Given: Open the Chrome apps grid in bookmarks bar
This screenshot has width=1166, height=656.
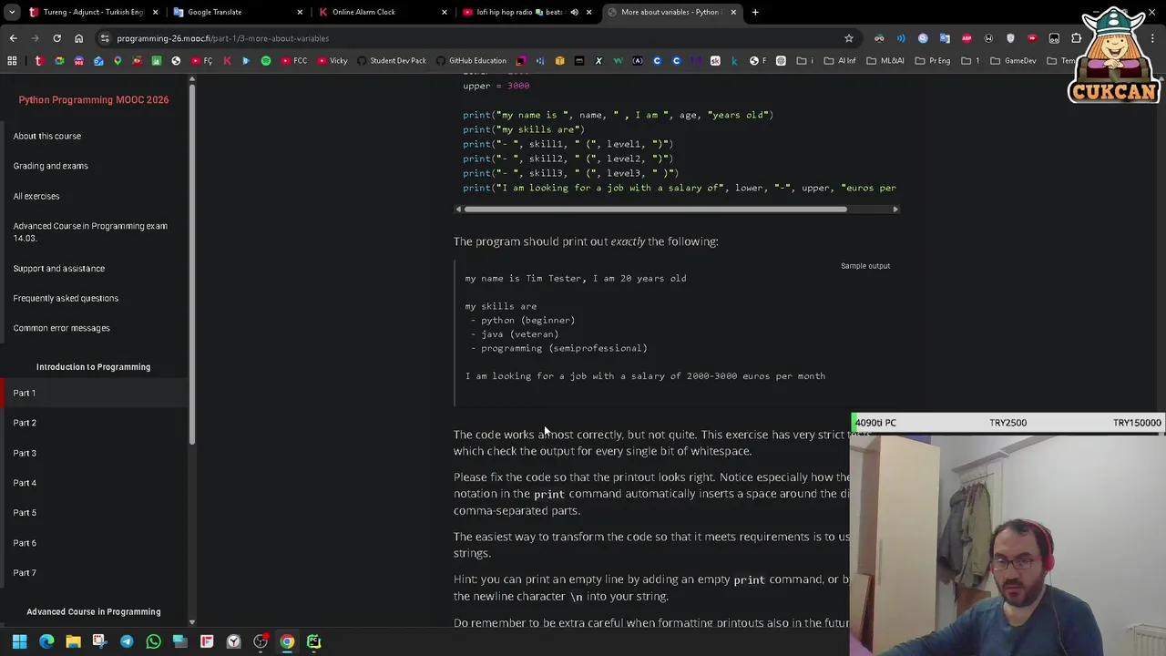Looking at the screenshot, I should (x=12, y=61).
